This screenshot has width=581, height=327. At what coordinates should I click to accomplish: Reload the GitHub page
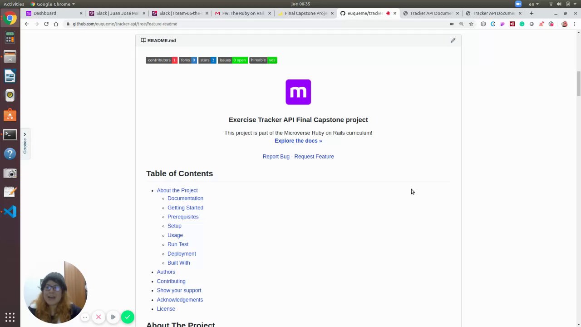click(46, 24)
